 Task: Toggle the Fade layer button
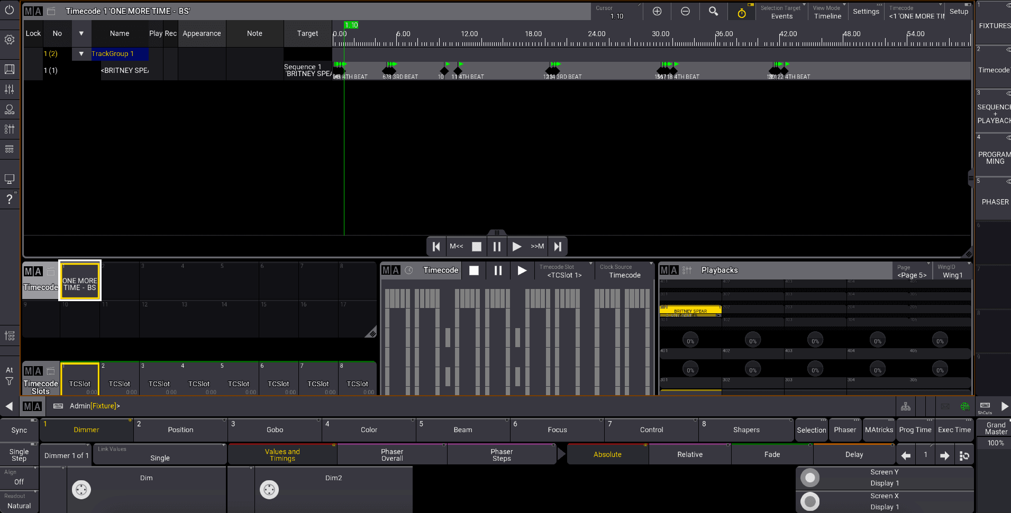click(772, 454)
